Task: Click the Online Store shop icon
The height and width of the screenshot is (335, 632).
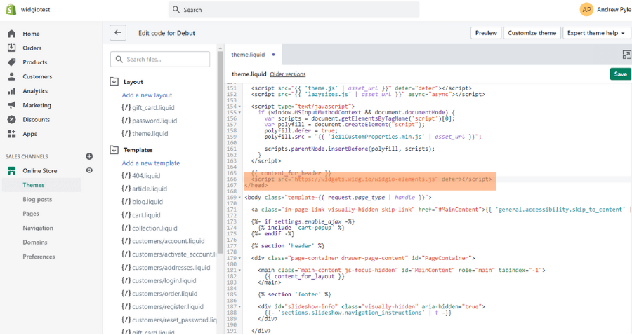Action: [12, 170]
